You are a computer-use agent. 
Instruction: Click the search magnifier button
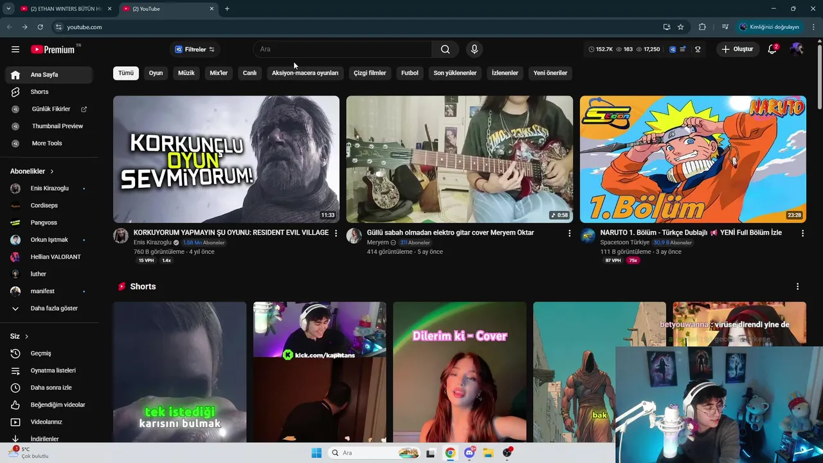point(445,50)
